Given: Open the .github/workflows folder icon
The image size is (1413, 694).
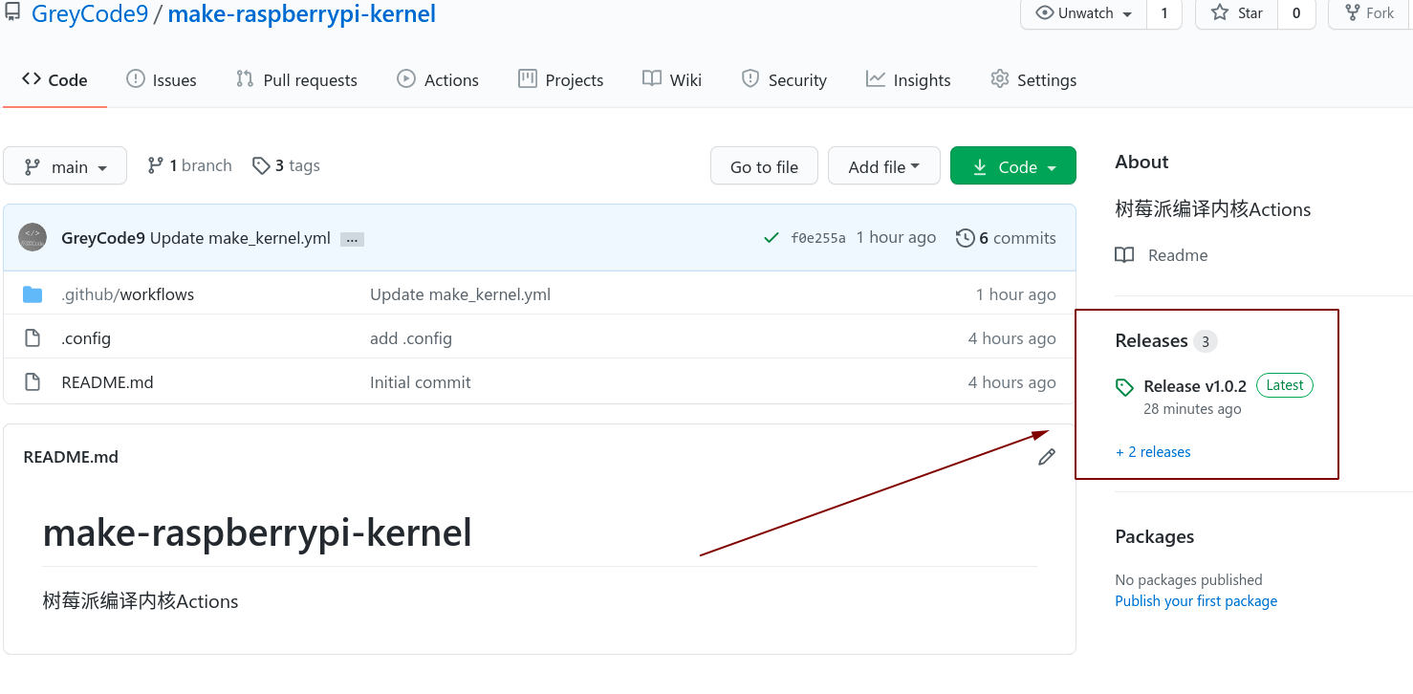Looking at the screenshot, I should [33, 294].
